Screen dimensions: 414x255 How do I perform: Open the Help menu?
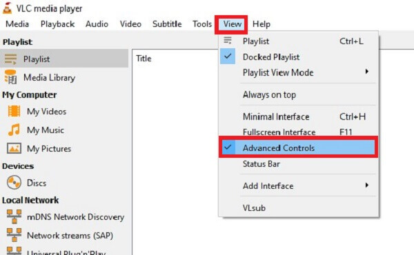[262, 24]
